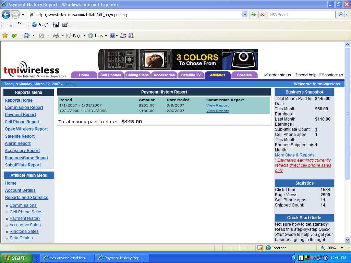Viewport: 351px width, 263px height.
Task: Click the tmiwireless logo
Action: tap(35, 70)
